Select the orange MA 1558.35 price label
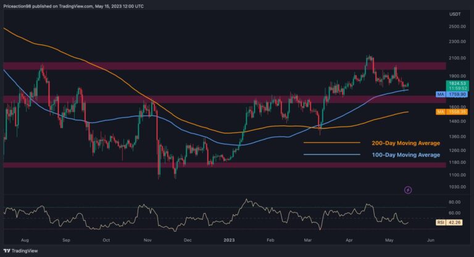This screenshot has height=257, width=474. point(452,112)
